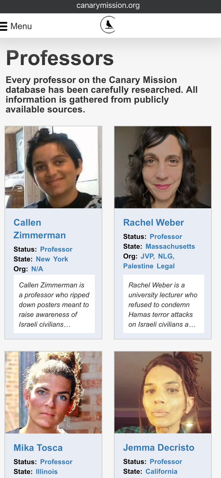Open Callen Zimmerman's profile photo
The height and width of the screenshot is (478, 221).
pyautogui.click(x=53, y=167)
